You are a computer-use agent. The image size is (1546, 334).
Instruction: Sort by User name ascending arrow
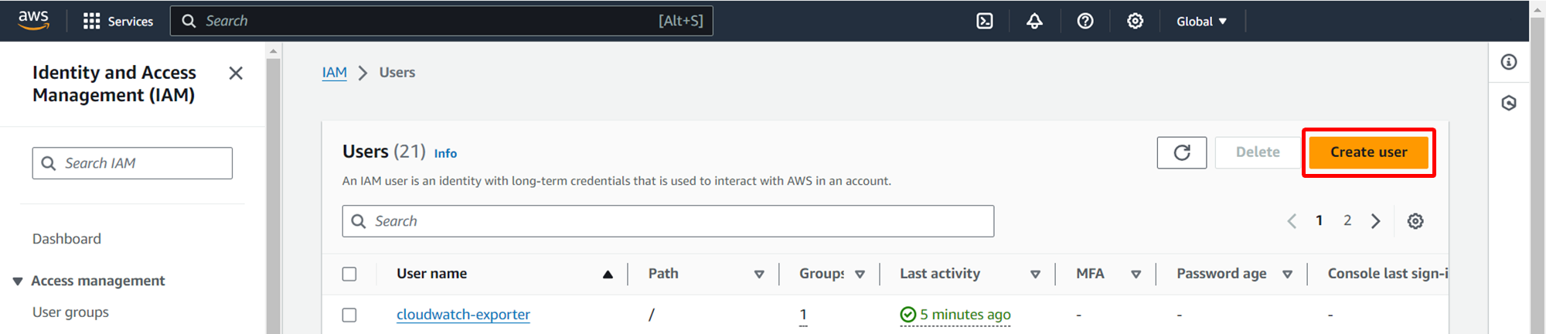608,274
